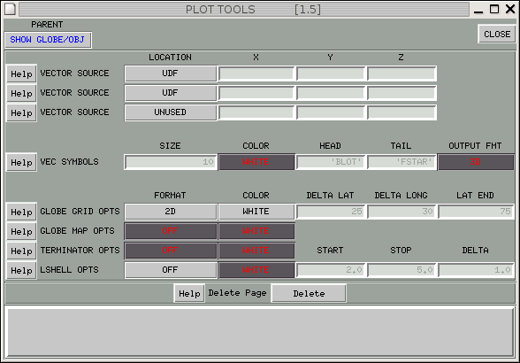Open Help for Delete Page
Viewport: 520px width, 363px height.
tap(189, 293)
